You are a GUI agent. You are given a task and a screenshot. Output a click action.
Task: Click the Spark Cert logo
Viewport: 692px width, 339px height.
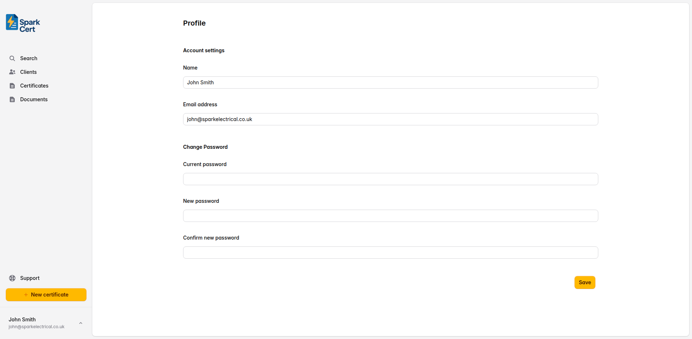tap(22, 23)
